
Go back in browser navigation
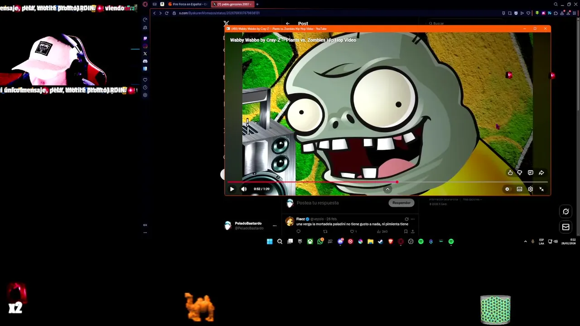click(154, 13)
